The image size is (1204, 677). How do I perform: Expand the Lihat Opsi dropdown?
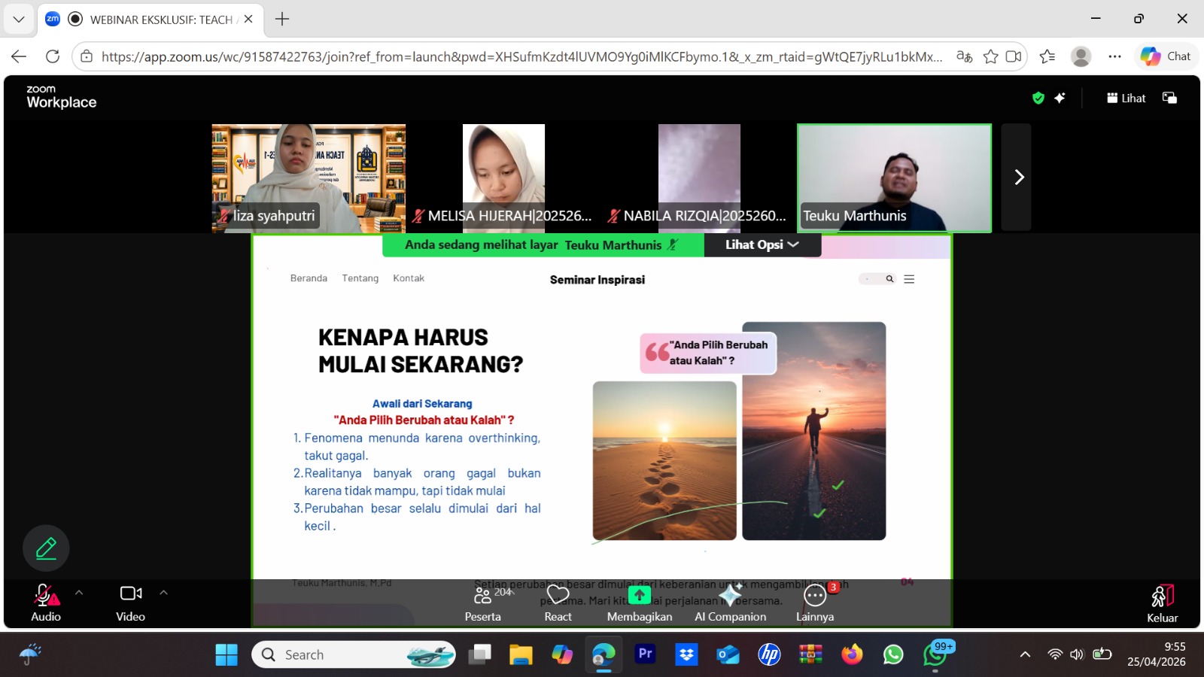[x=762, y=244]
